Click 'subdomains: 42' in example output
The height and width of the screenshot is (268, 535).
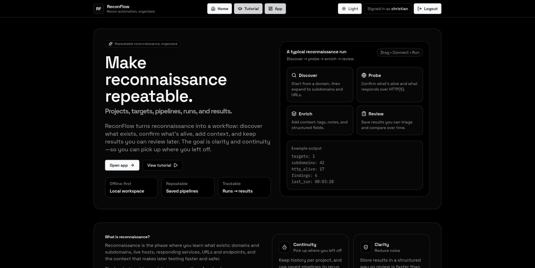pyautogui.click(x=308, y=163)
